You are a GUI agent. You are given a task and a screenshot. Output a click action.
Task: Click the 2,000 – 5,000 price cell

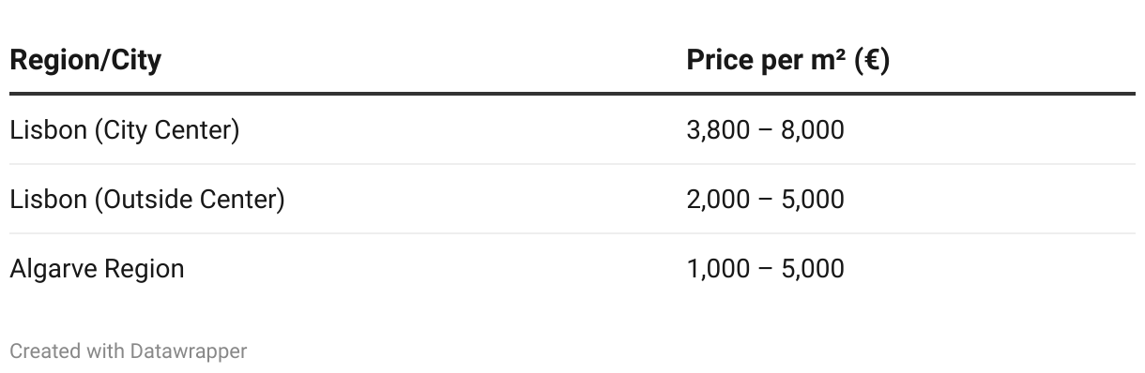pyautogui.click(x=765, y=200)
